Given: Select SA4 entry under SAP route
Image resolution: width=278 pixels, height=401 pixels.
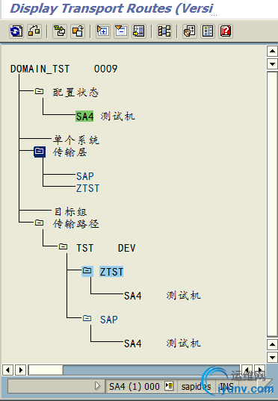Looking at the screenshot, I should [132, 344].
